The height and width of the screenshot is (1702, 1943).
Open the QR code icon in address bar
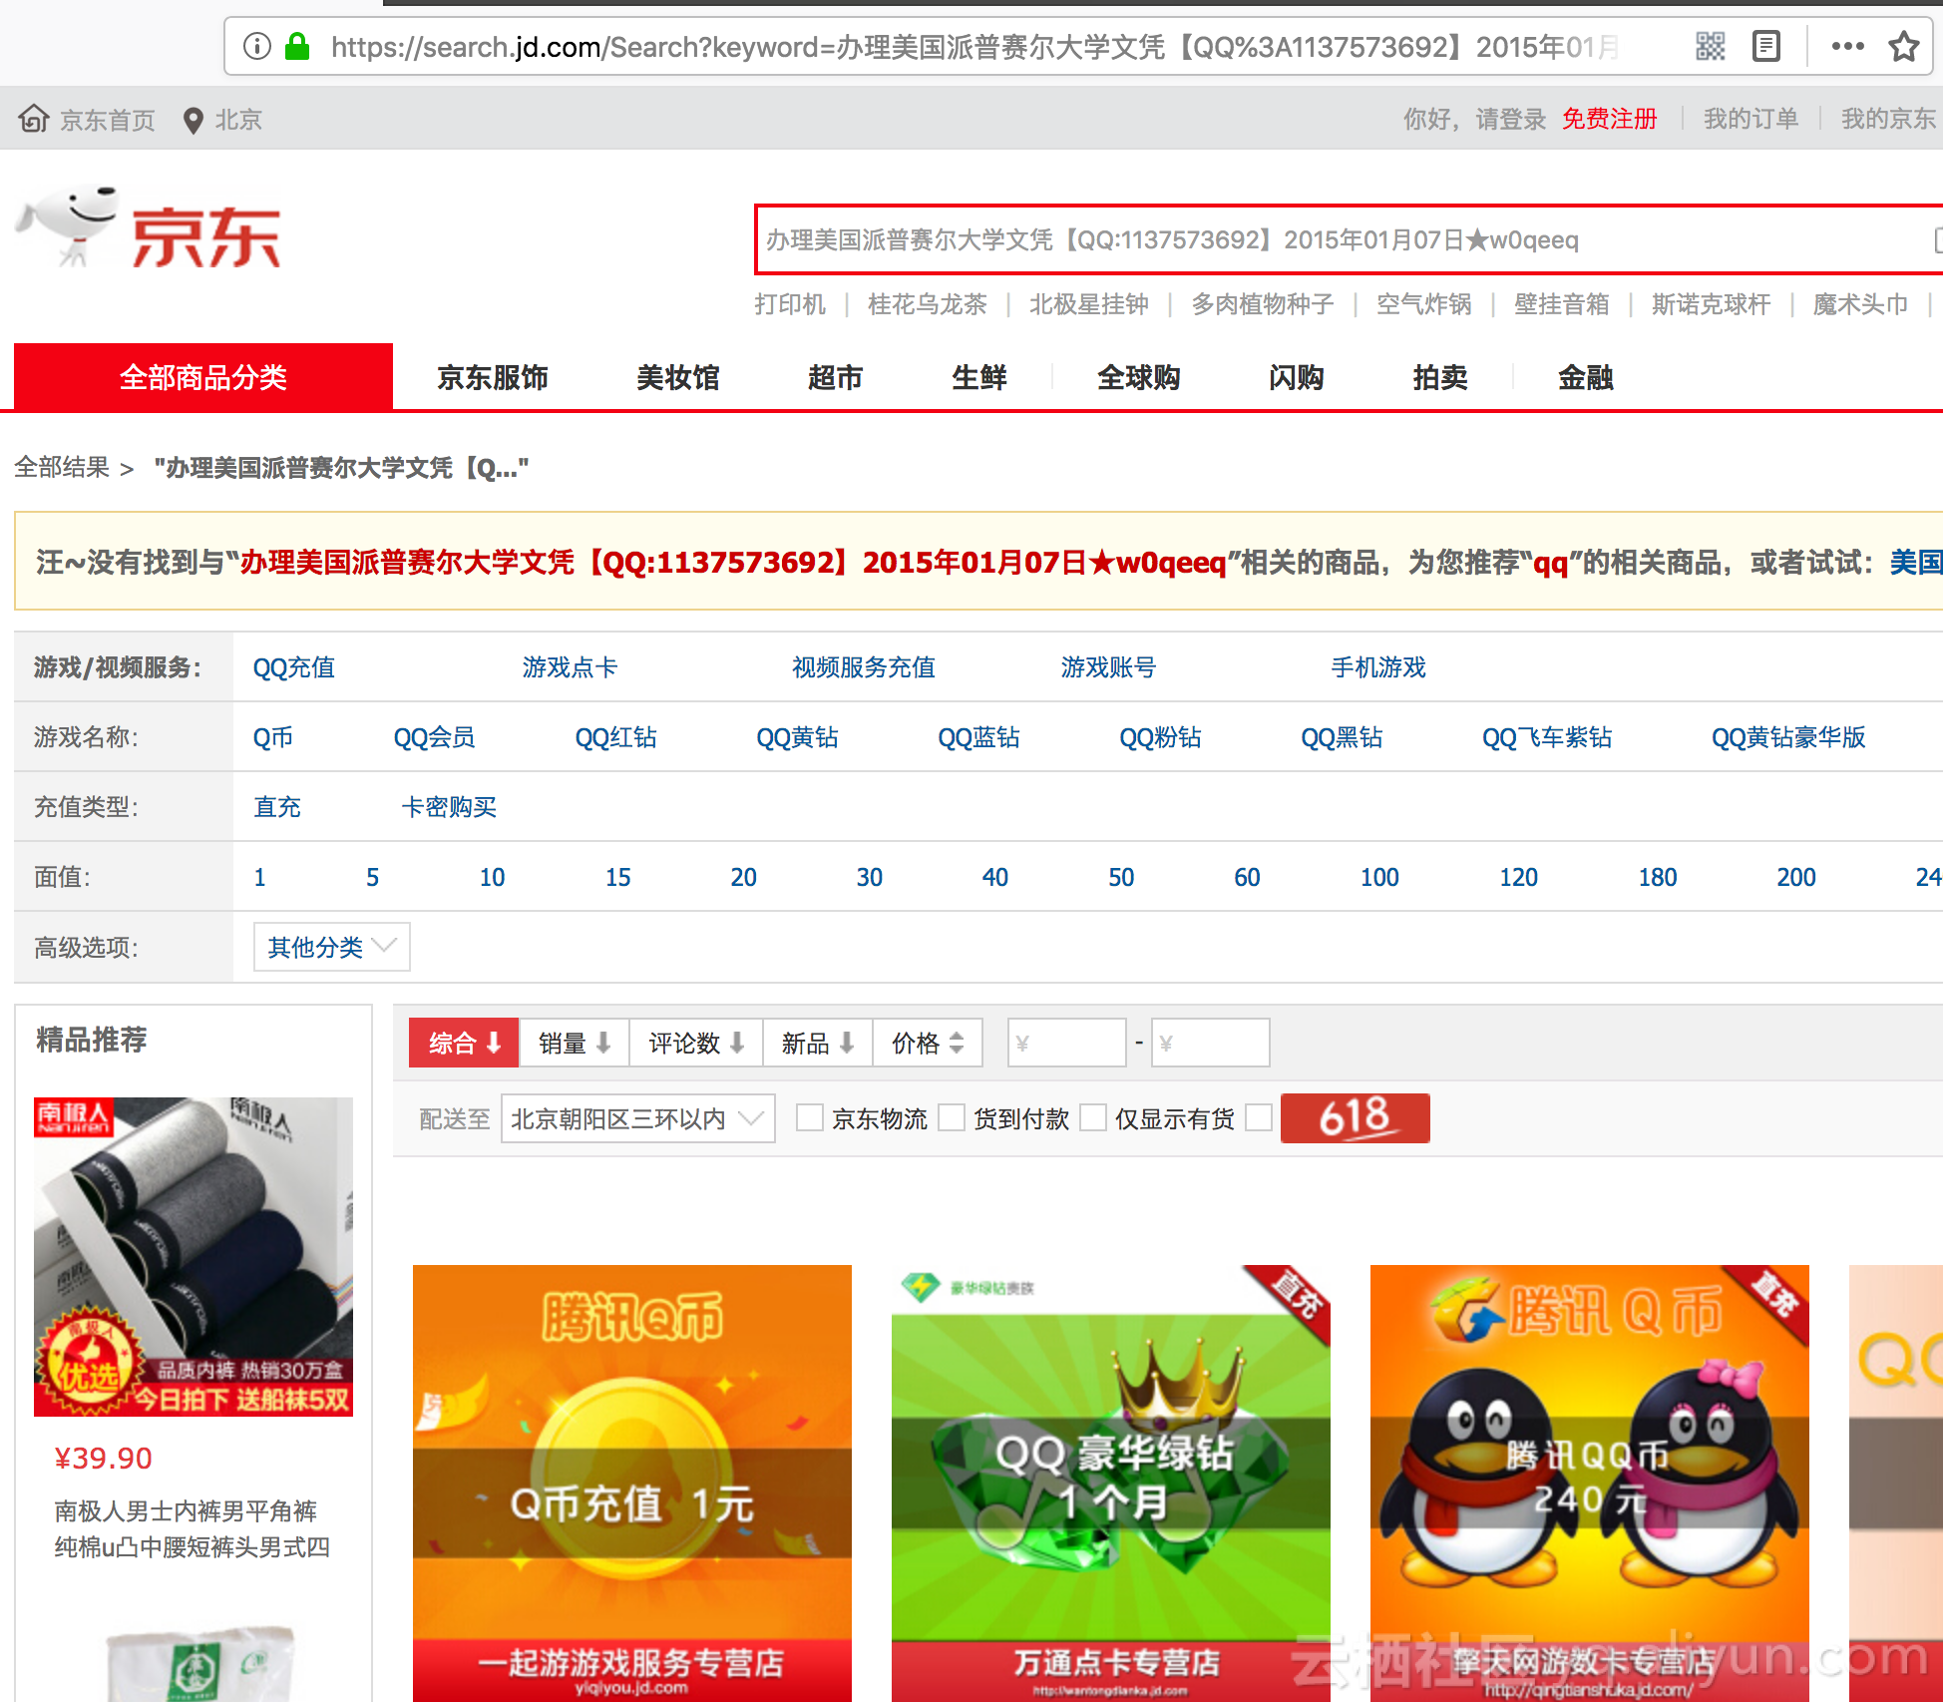[x=1711, y=46]
